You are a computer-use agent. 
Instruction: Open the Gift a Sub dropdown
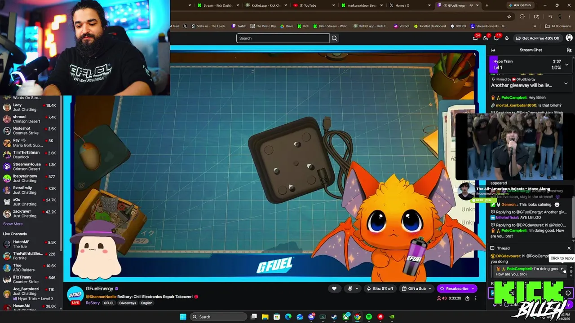417,288
